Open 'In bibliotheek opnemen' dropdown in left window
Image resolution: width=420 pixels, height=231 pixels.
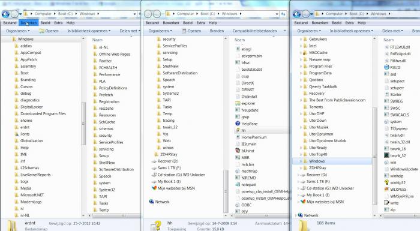tap(89, 31)
